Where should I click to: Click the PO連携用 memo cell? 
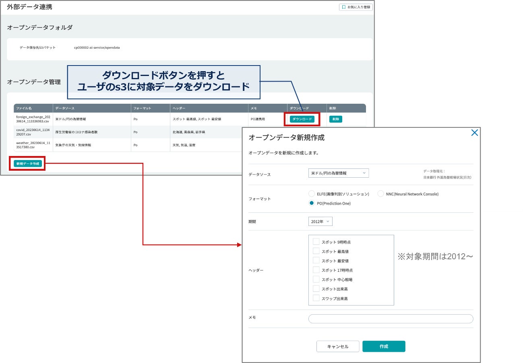258,119
